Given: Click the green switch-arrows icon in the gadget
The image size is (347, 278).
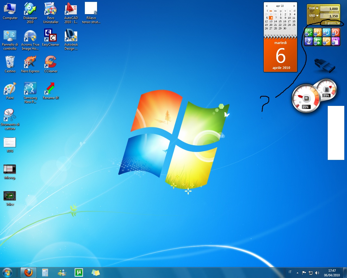Looking at the screenshot, I should click(318, 41).
